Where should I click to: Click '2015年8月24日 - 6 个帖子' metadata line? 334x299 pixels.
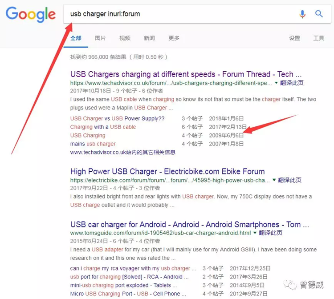pyautogui.click(x=115, y=241)
